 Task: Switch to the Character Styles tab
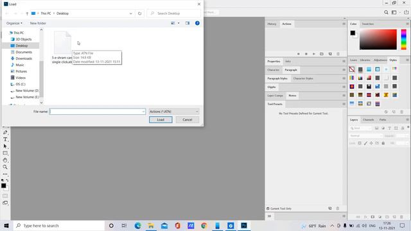pyautogui.click(x=303, y=78)
